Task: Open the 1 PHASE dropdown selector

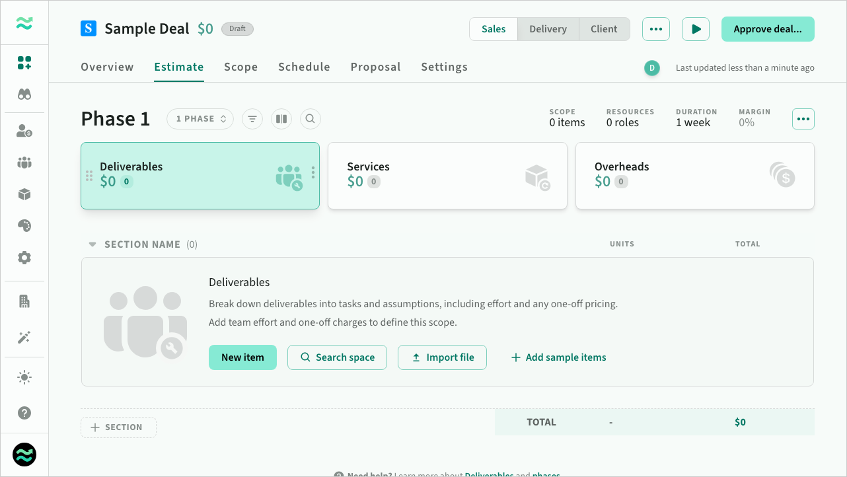Action: tap(200, 119)
